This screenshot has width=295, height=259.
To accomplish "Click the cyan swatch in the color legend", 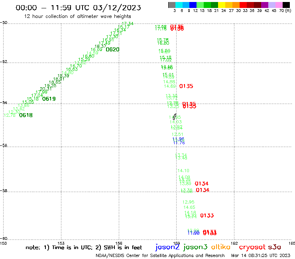I will 179,5.
